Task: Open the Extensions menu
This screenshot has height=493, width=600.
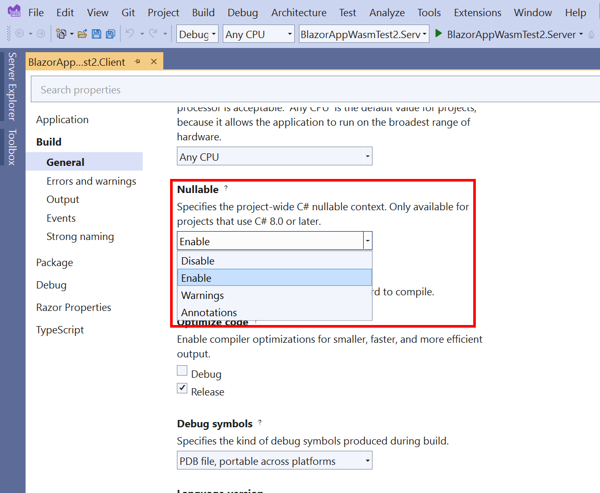Action: click(x=477, y=13)
